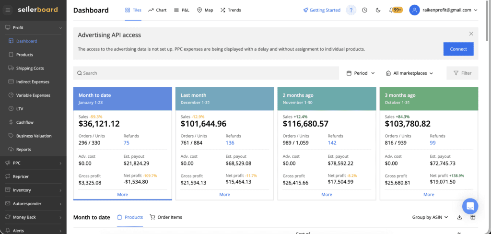Open Cashflow in the sidebar
The image size is (491, 234).
coord(25,122)
